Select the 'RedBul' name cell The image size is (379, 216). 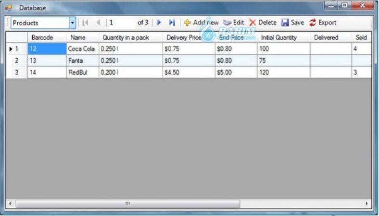point(82,72)
